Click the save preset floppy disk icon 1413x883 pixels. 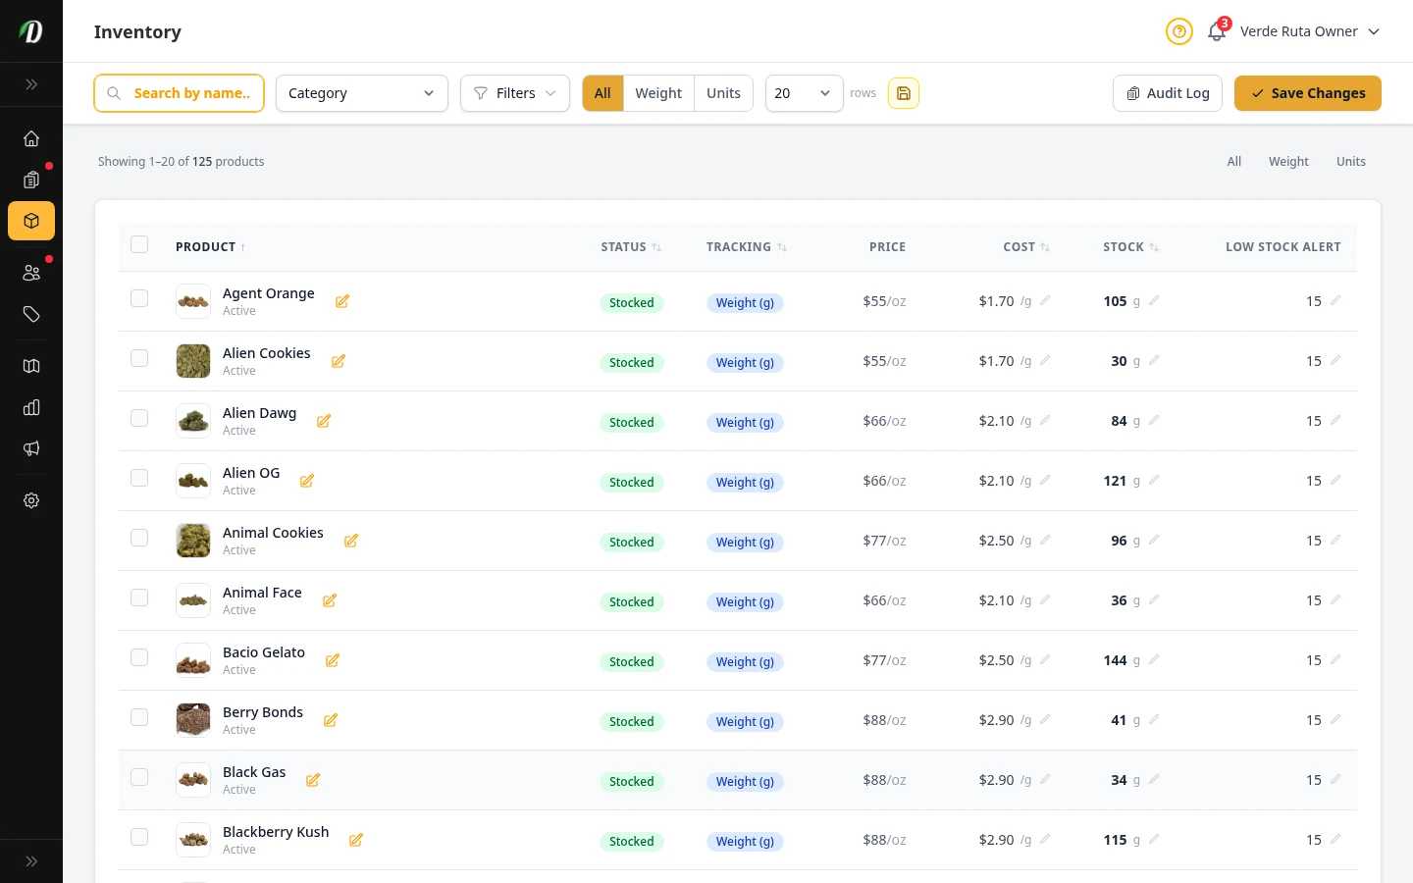coord(903,92)
